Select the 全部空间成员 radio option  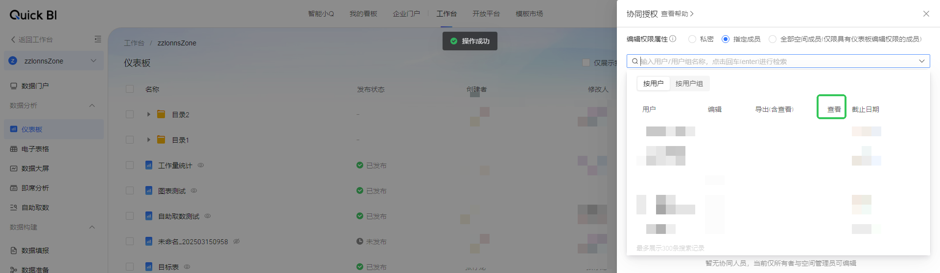(x=773, y=39)
